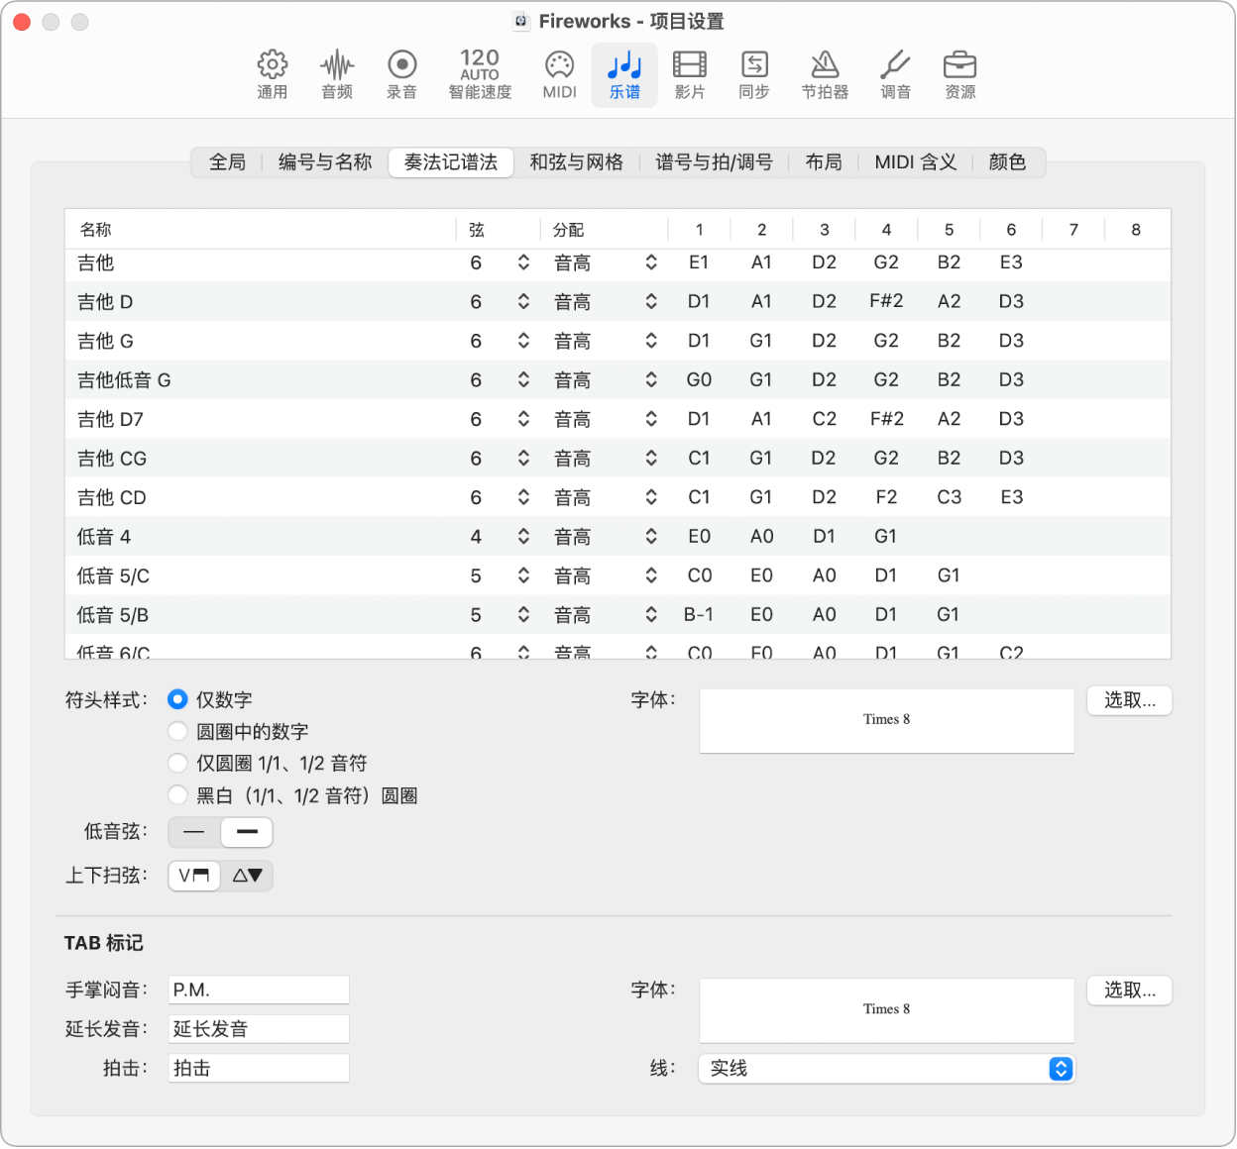Choose 圆圈中的数字 note head style
The height and width of the screenshot is (1149, 1237).
(x=177, y=731)
